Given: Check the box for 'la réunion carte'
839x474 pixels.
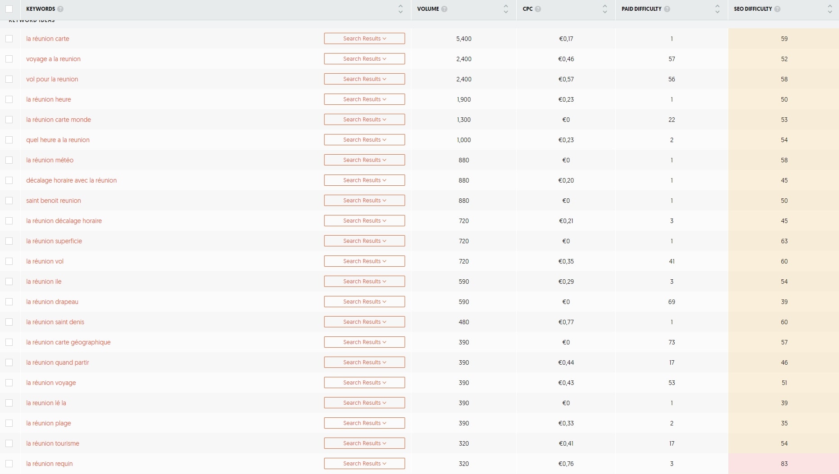Looking at the screenshot, I should coord(9,39).
